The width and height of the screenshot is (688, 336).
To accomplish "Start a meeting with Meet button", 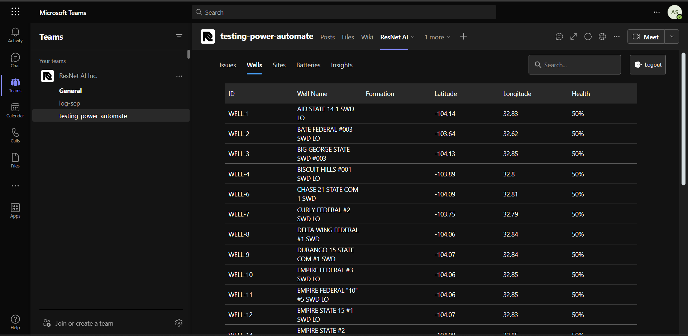I will [646, 37].
